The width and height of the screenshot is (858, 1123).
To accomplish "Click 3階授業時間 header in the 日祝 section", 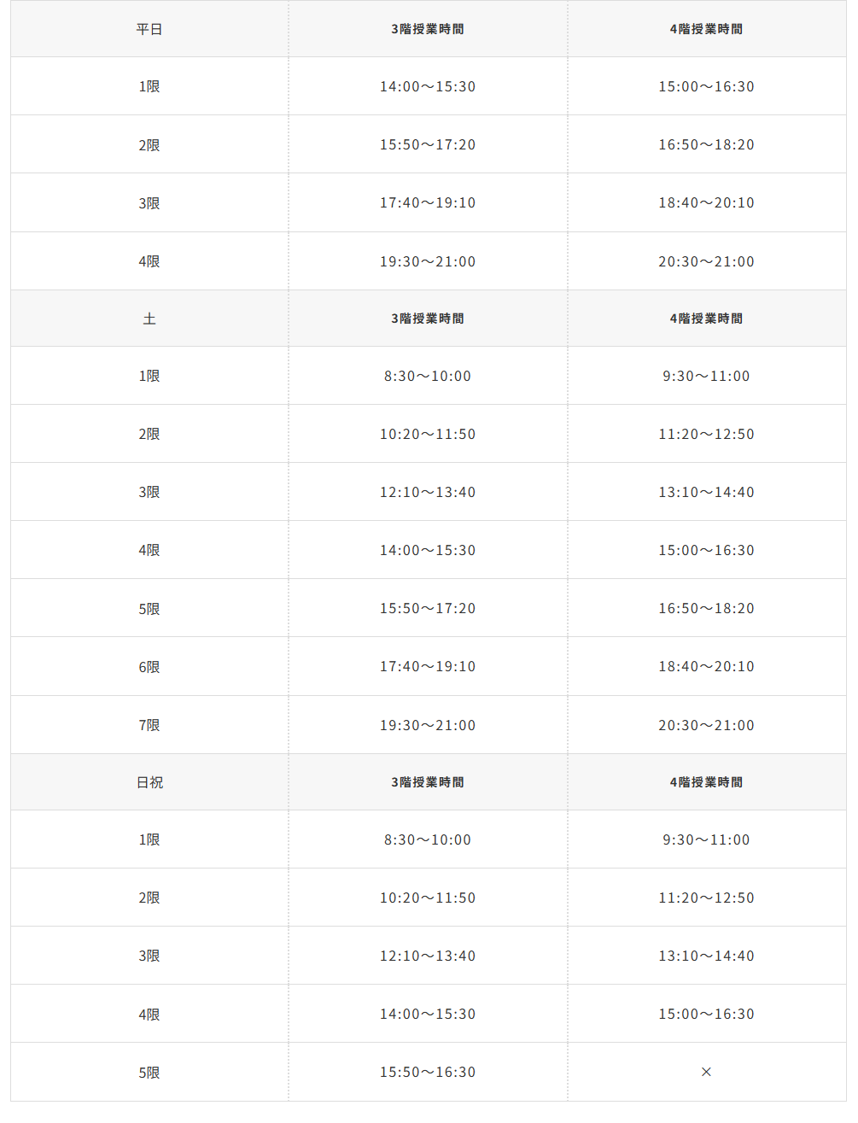I will (x=428, y=782).
